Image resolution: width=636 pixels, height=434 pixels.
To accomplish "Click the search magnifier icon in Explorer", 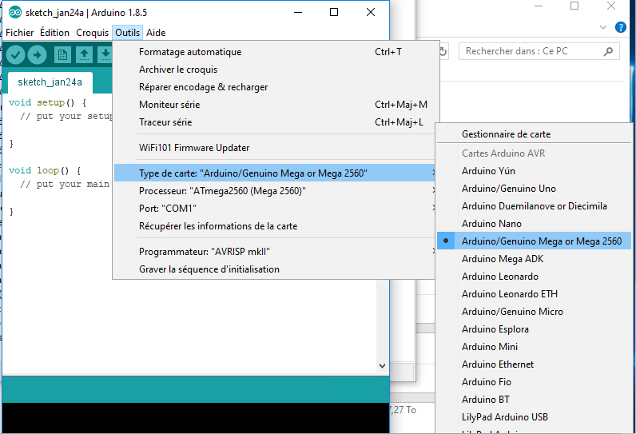I will click(x=608, y=51).
